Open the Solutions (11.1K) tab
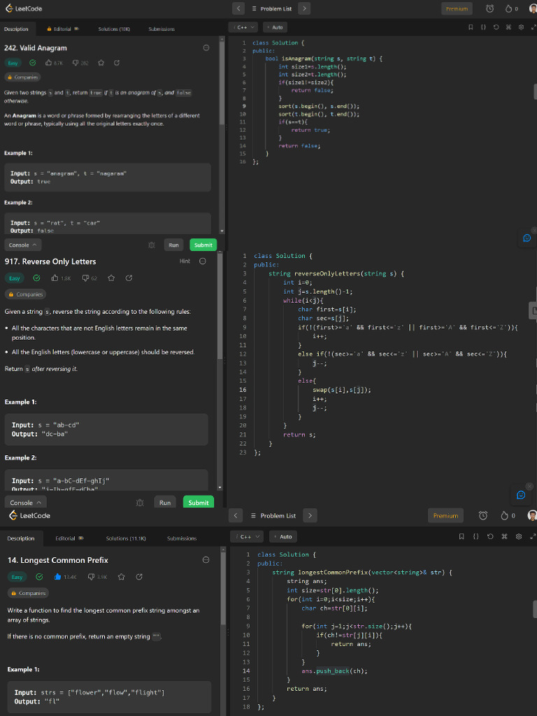The height and width of the screenshot is (716, 537). coord(126,538)
